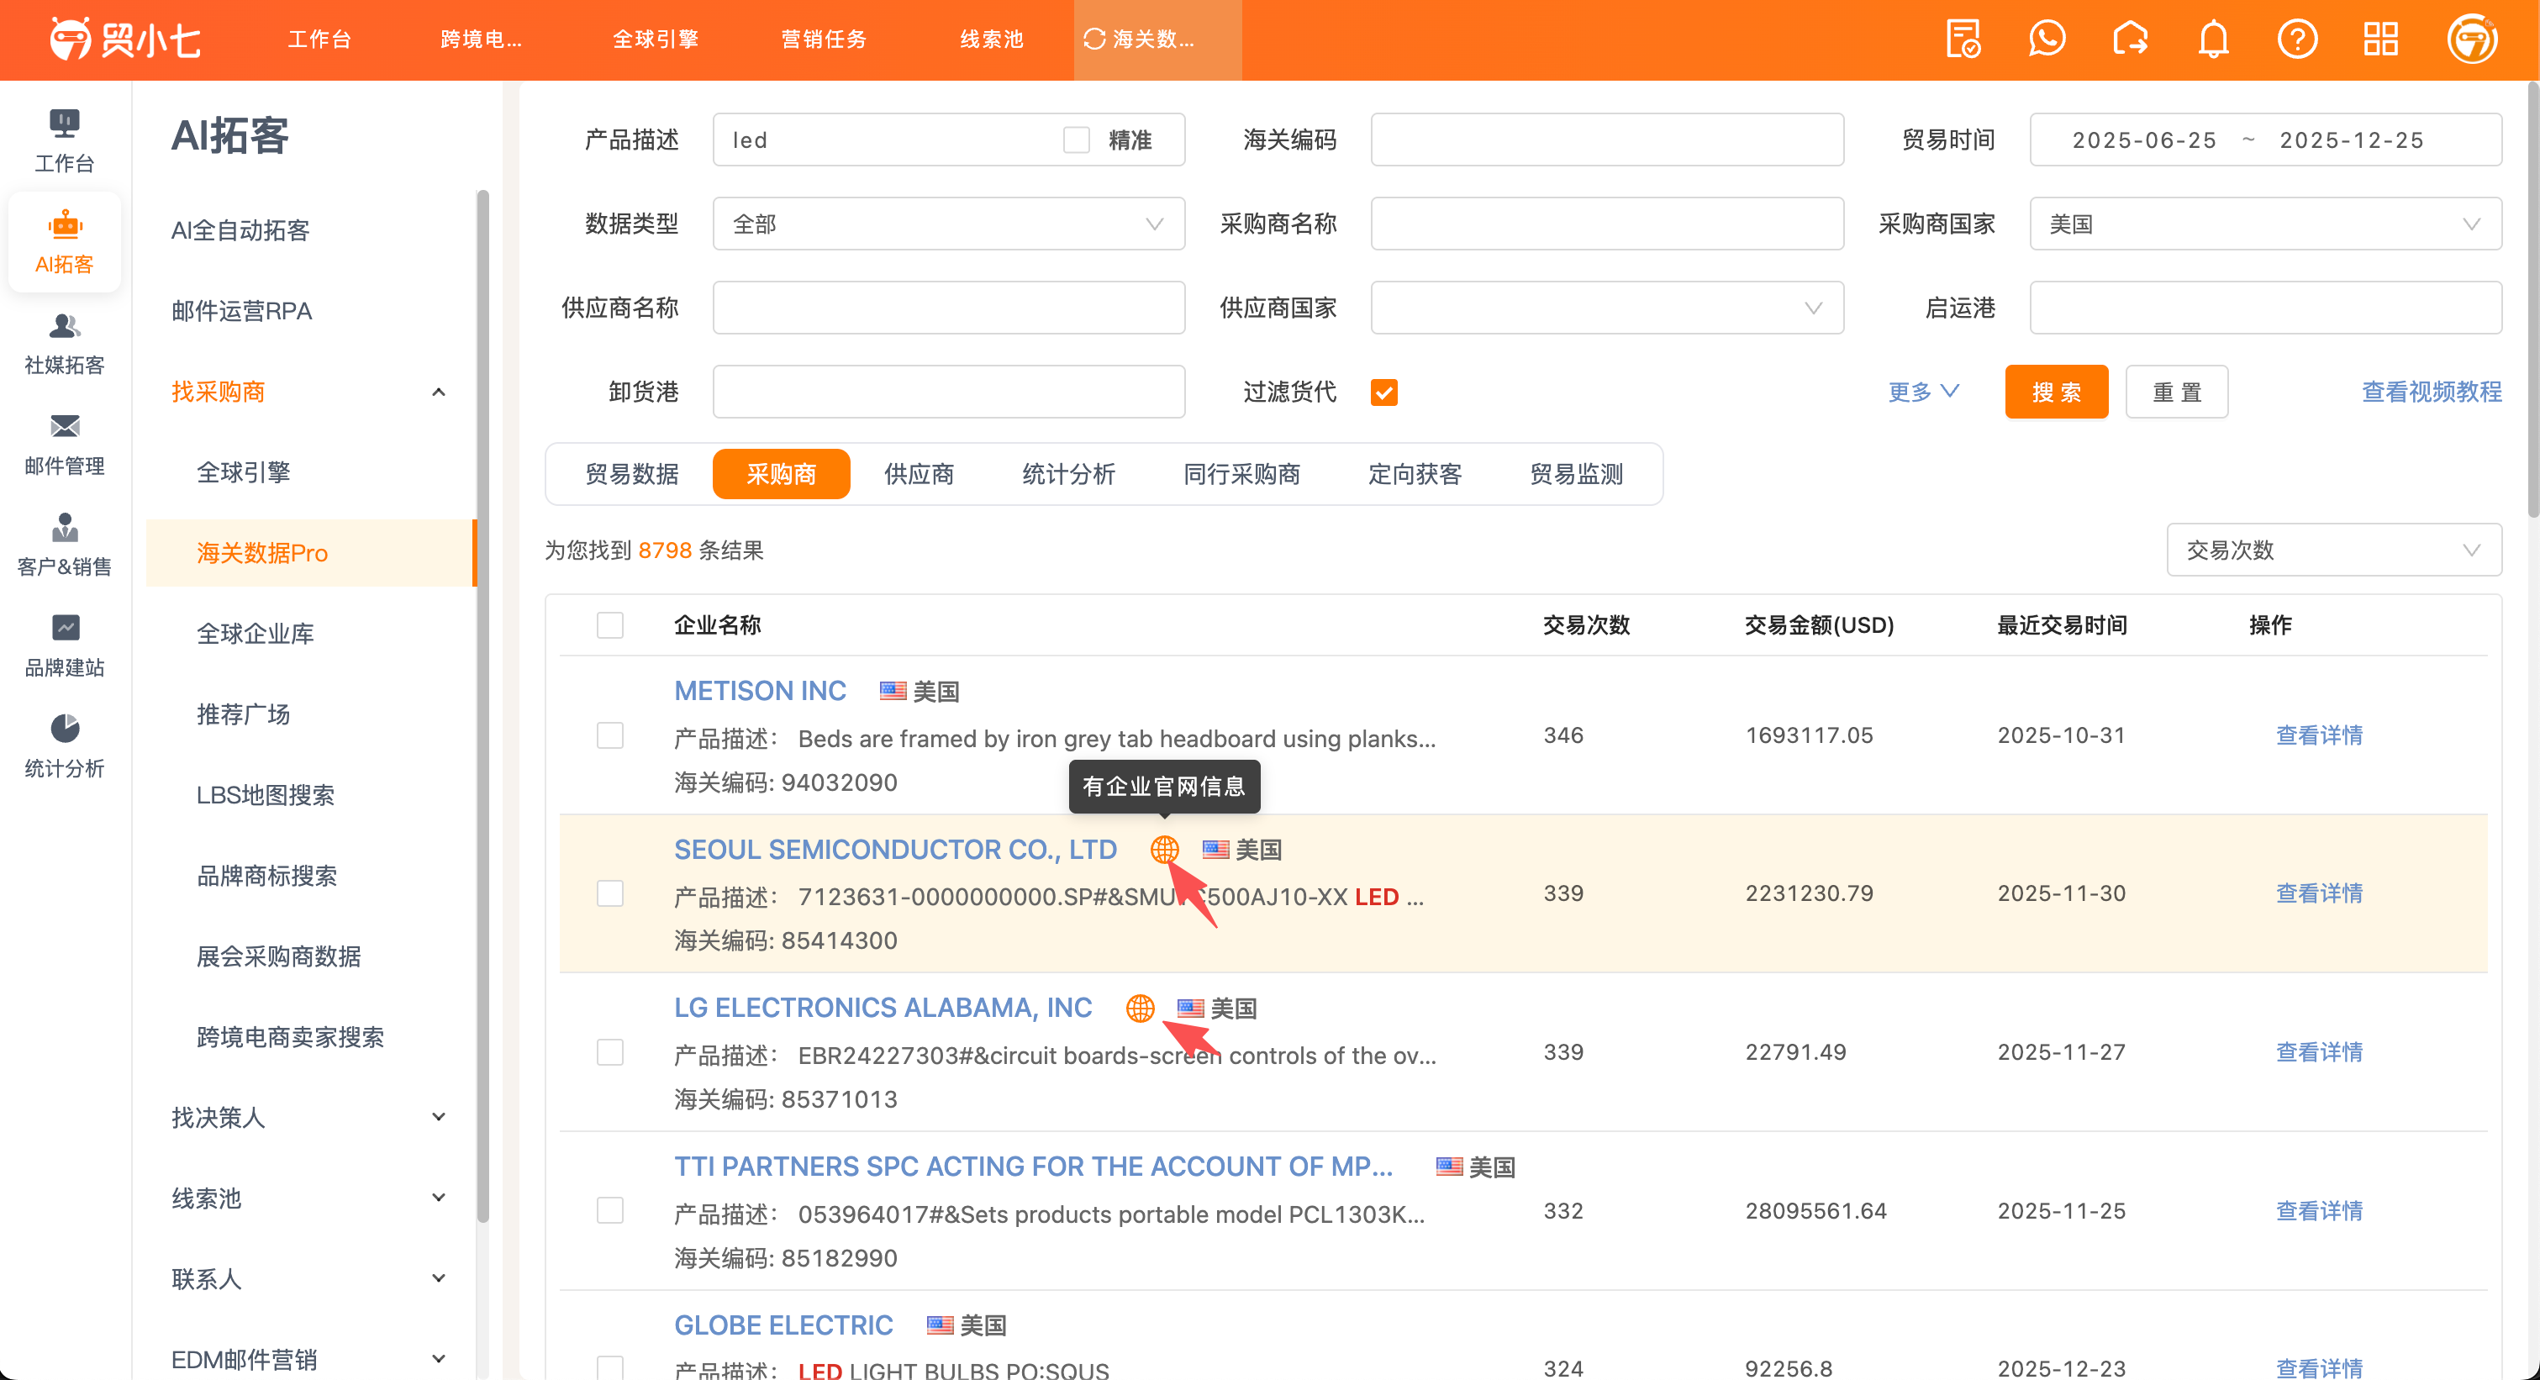This screenshot has width=2540, height=1380.
Task: Click the 贸小七 logo
Action: 125,40
